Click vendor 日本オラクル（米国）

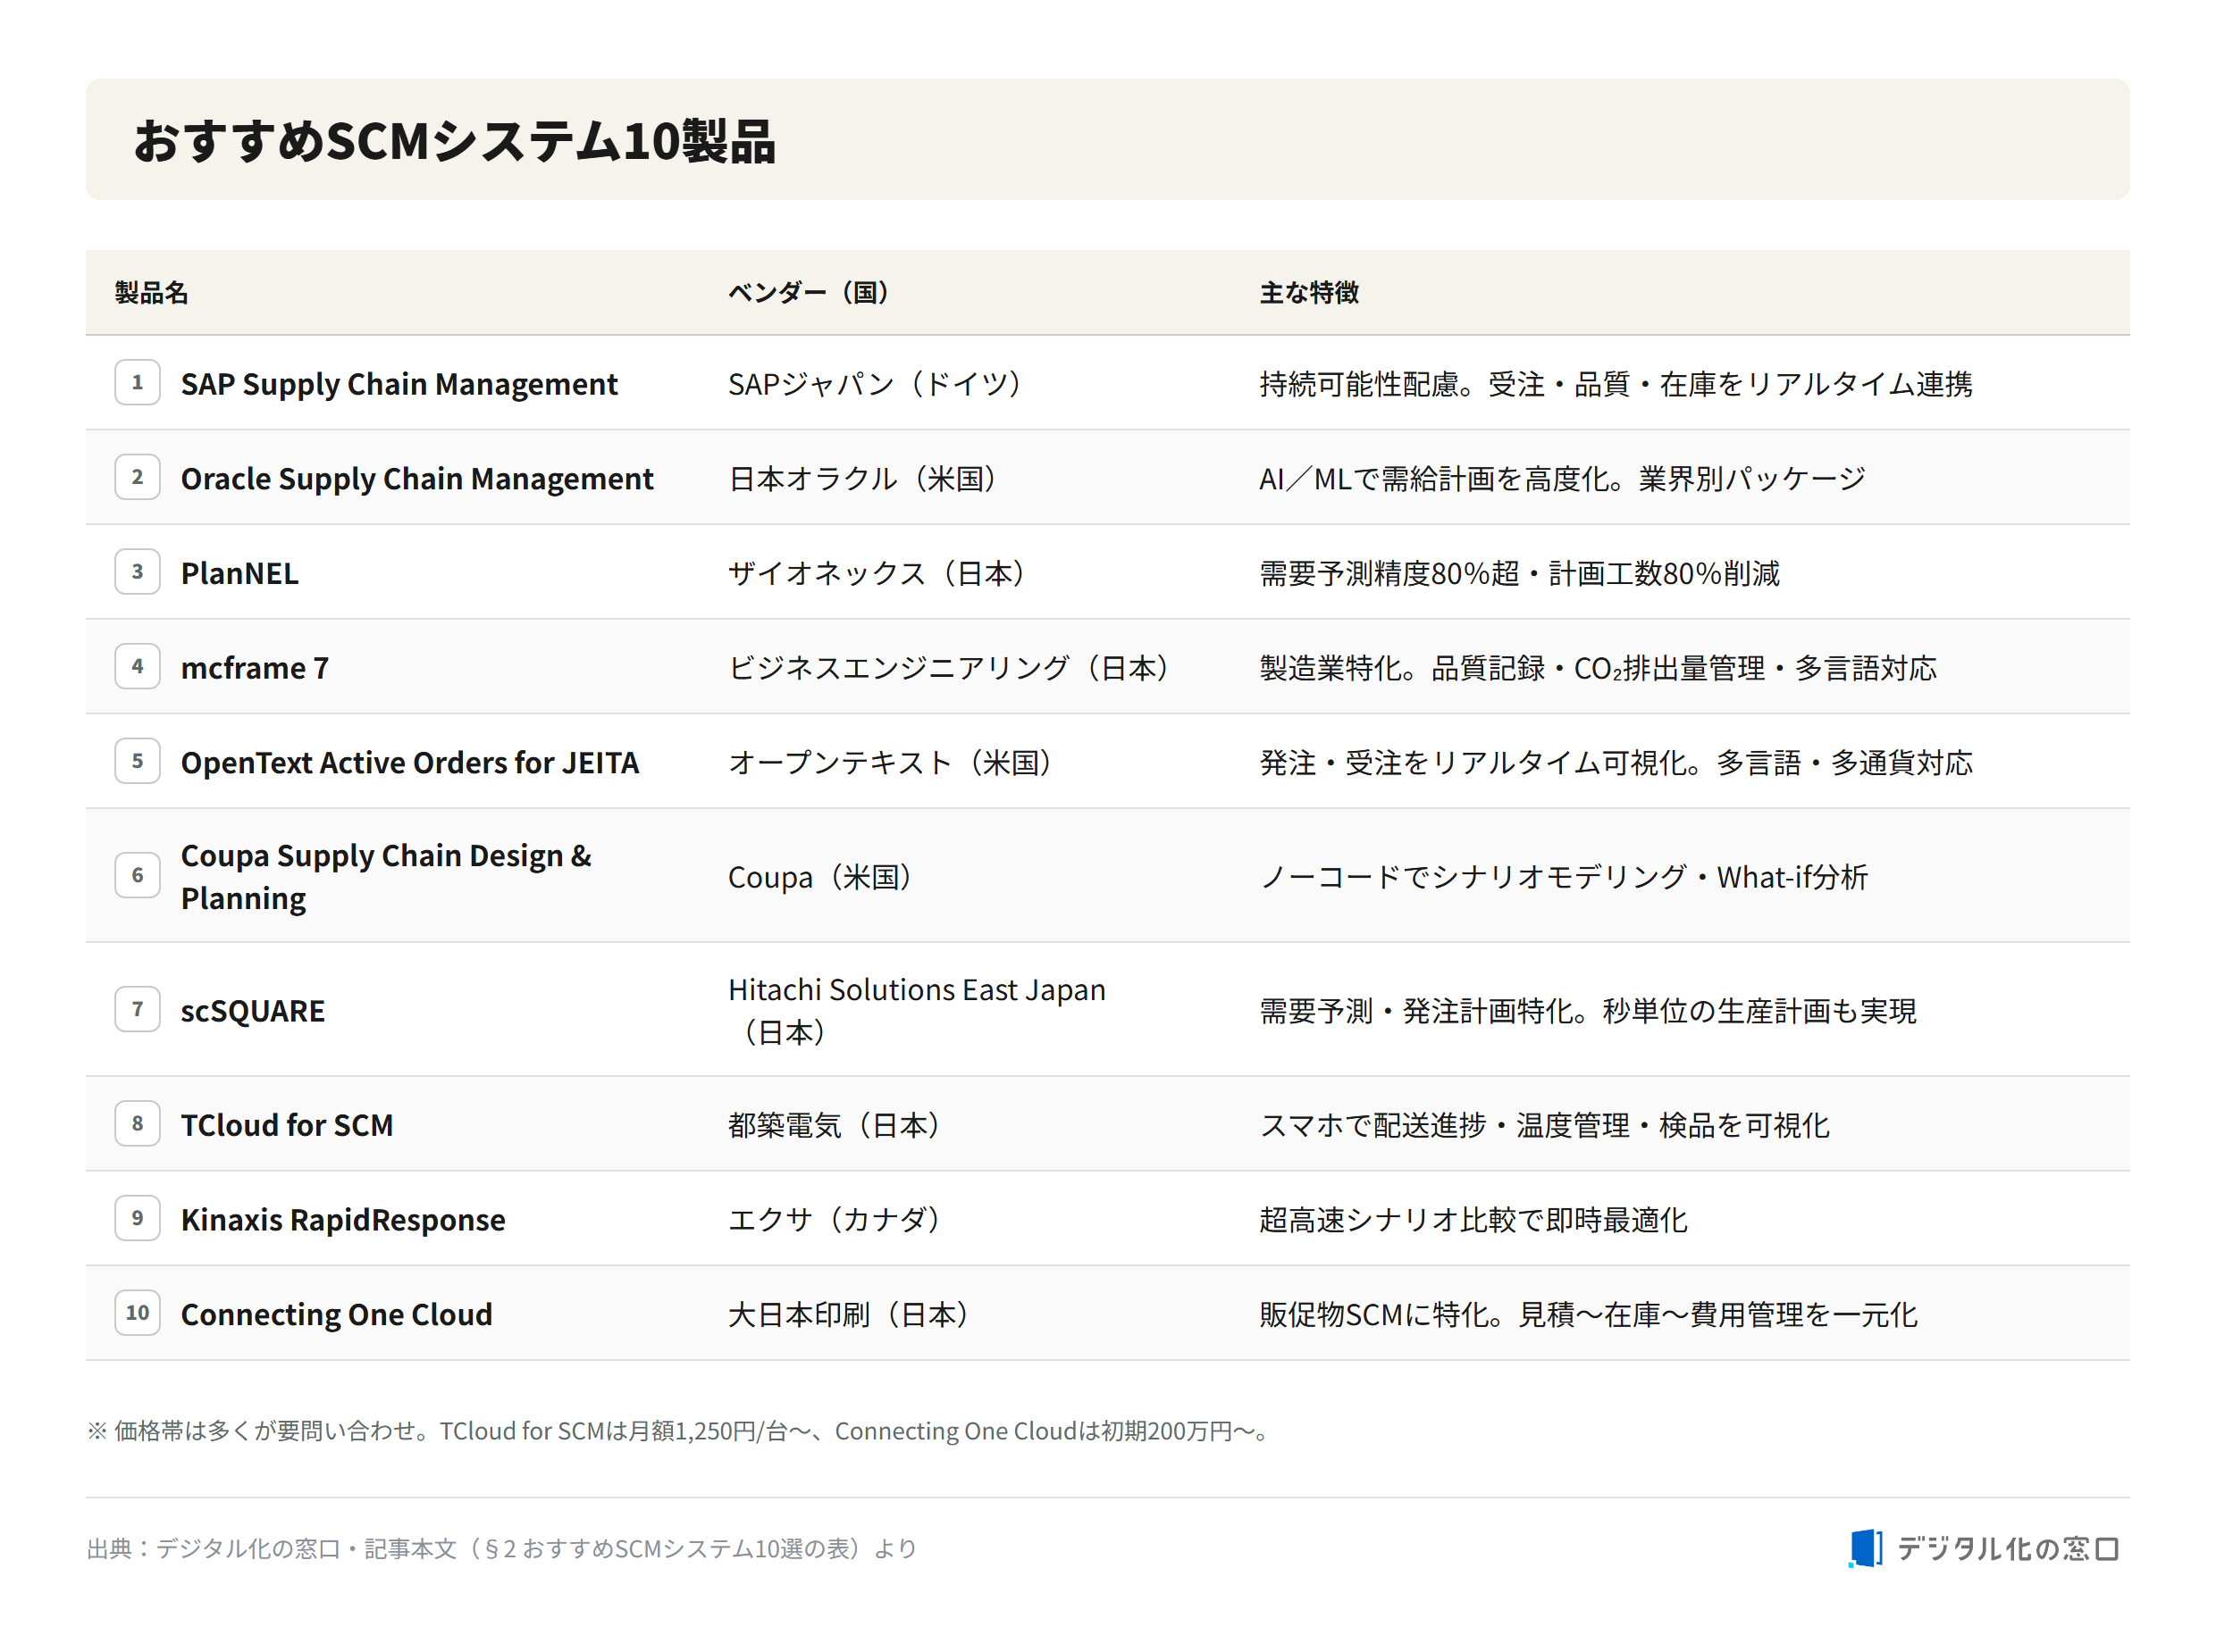pos(862,479)
